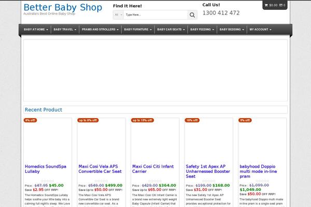Click the search magnifier icon
Image resolution: width=311 pixels, height=207 pixels.
(192, 15)
